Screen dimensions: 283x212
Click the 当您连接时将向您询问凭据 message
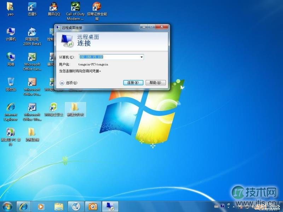[x=80, y=71]
